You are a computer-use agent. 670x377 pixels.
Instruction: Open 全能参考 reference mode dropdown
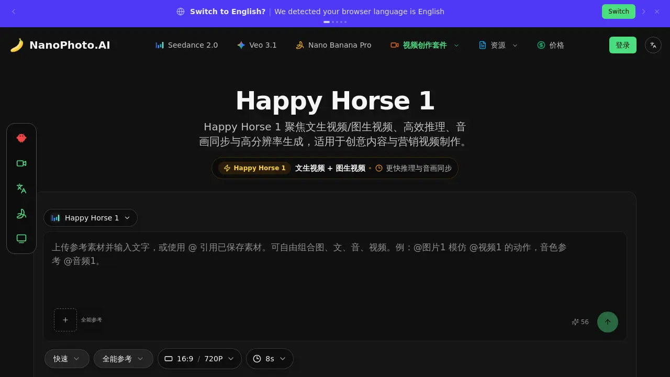[x=124, y=359]
